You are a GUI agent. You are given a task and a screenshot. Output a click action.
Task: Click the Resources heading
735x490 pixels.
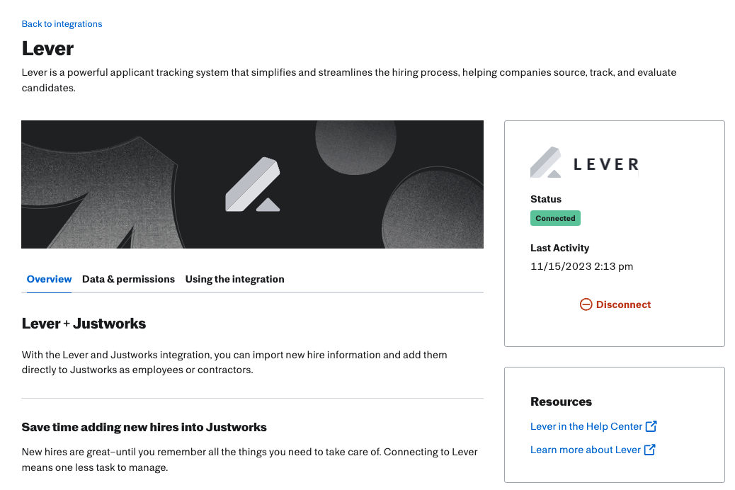pos(561,401)
